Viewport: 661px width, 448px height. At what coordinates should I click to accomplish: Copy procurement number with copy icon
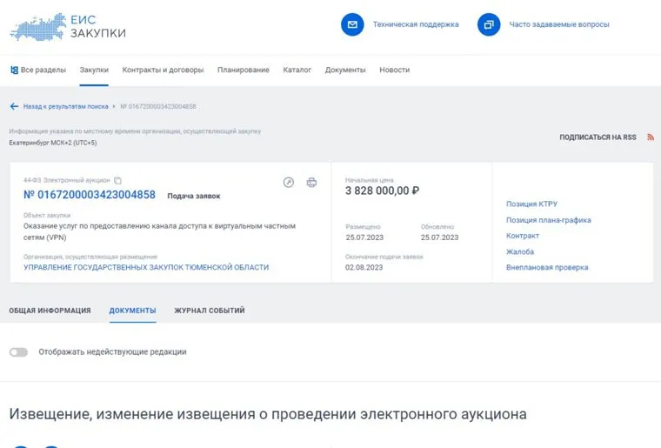click(118, 180)
